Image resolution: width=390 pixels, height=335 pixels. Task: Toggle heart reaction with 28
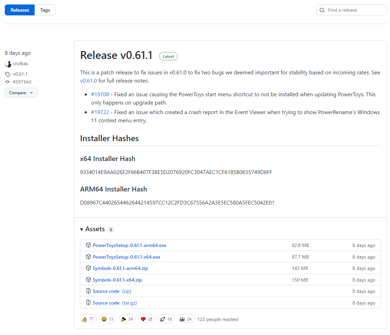click(147, 319)
